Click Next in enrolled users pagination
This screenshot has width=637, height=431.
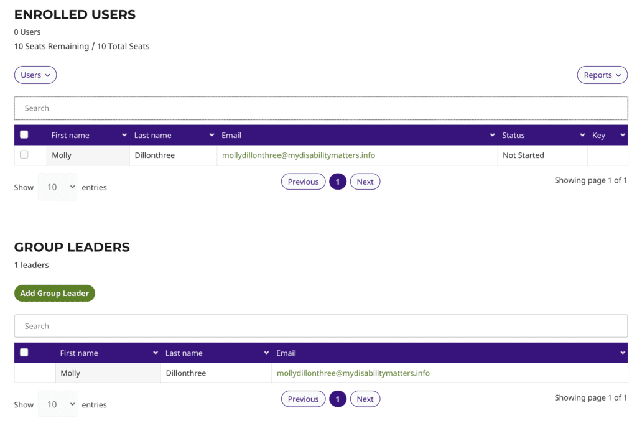coord(365,182)
